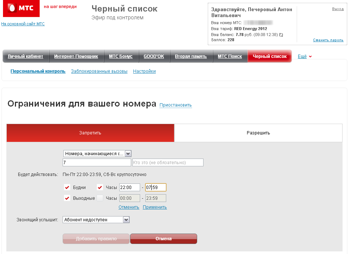This screenshot has height=254, width=350.
Task: Open the GOOD'OK tab
Action: click(x=154, y=56)
